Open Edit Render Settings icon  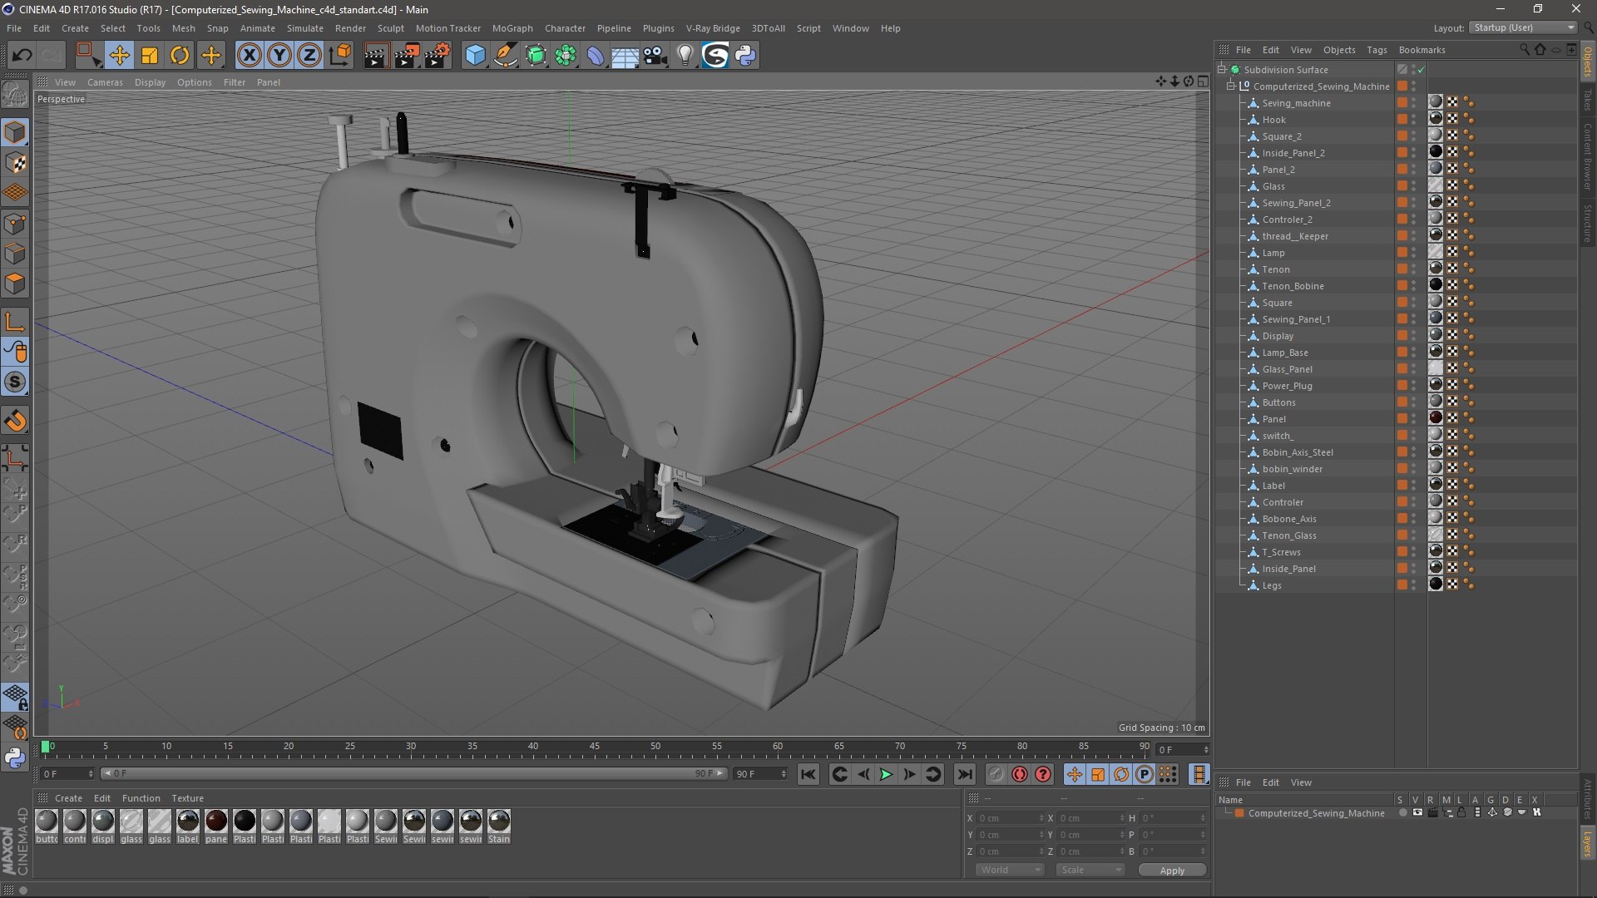pos(437,56)
